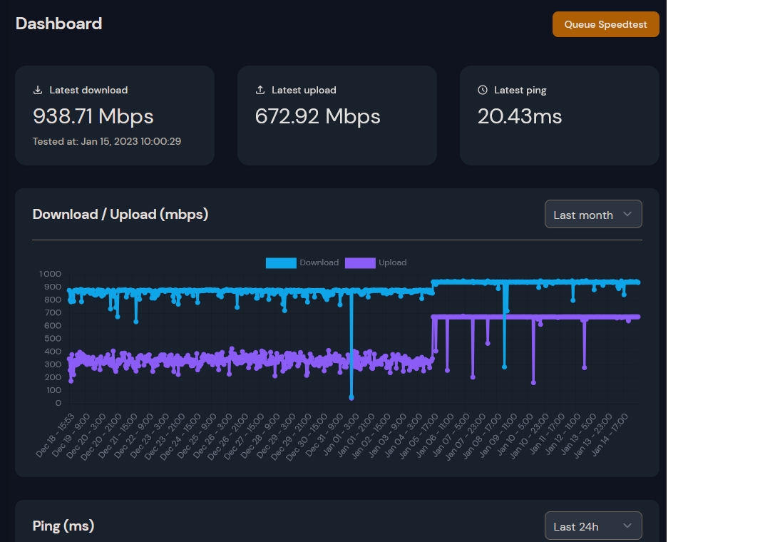Viewport: 770px width, 542px height.
Task: Open the Last month range dropdown
Action: [592, 214]
